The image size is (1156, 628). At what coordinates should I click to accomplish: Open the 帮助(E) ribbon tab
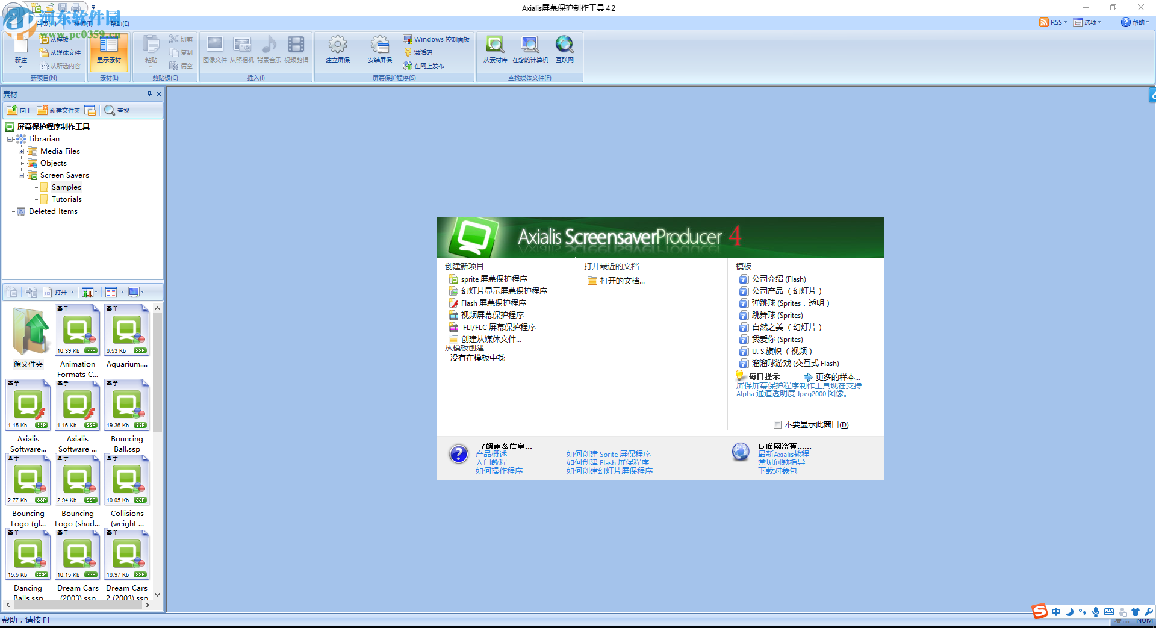click(119, 23)
